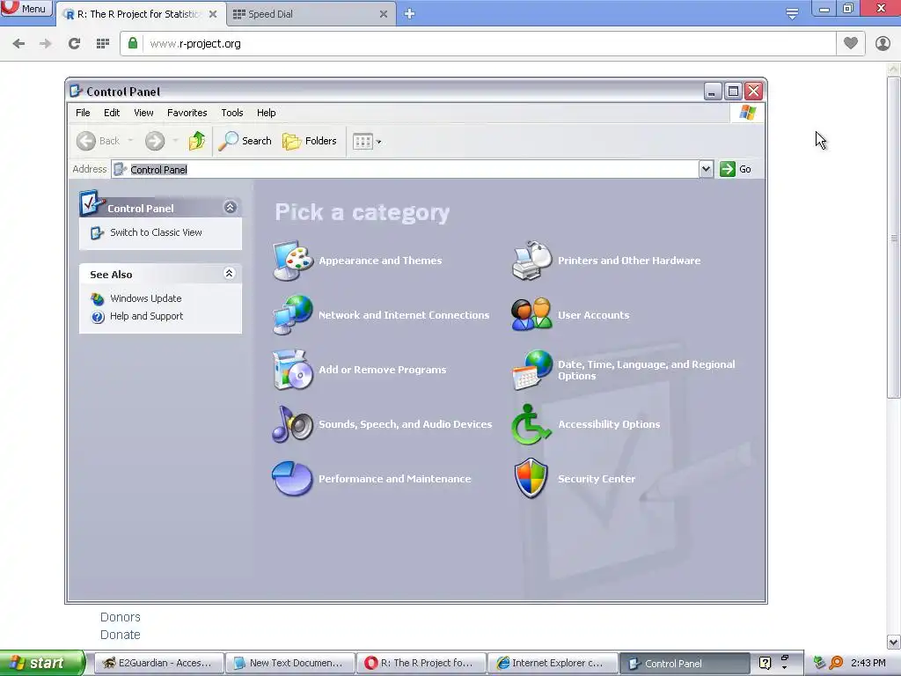Open a new Opera tab
The image size is (901, 676).
[x=409, y=14]
